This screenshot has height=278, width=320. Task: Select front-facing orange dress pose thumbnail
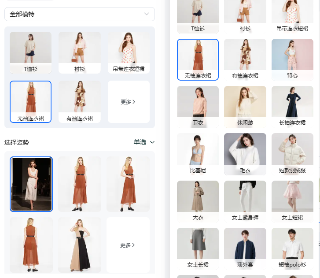[x=80, y=184]
